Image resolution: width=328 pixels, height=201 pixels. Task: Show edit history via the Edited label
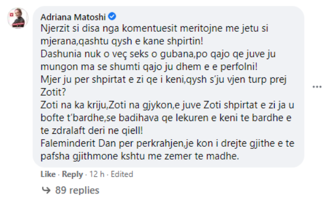click(x=122, y=174)
